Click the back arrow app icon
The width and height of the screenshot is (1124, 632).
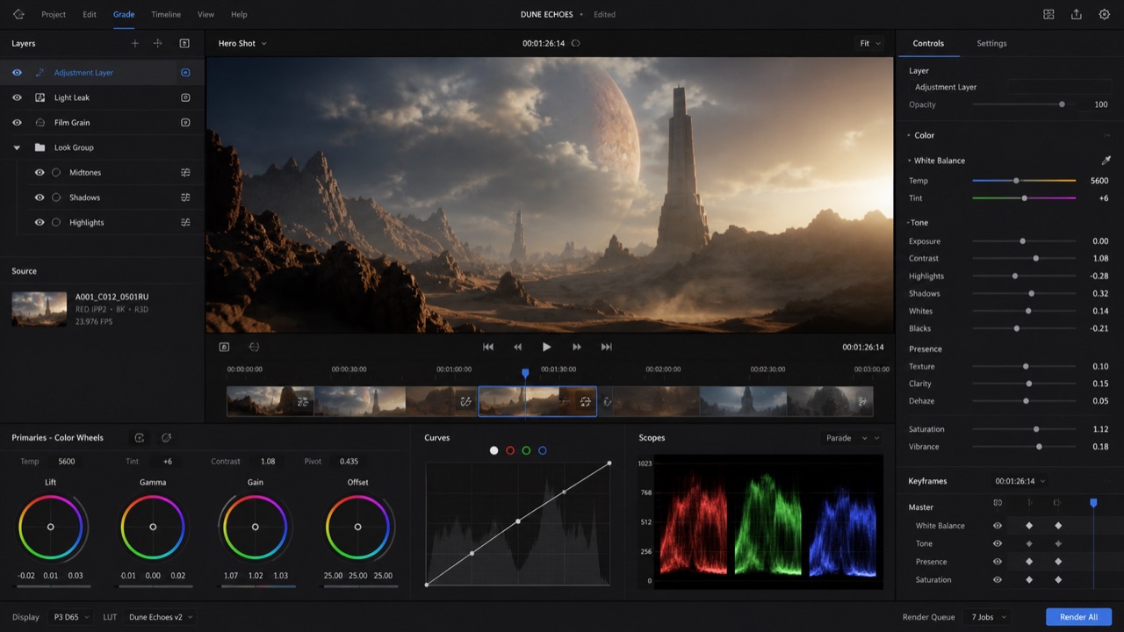pyautogui.click(x=18, y=14)
